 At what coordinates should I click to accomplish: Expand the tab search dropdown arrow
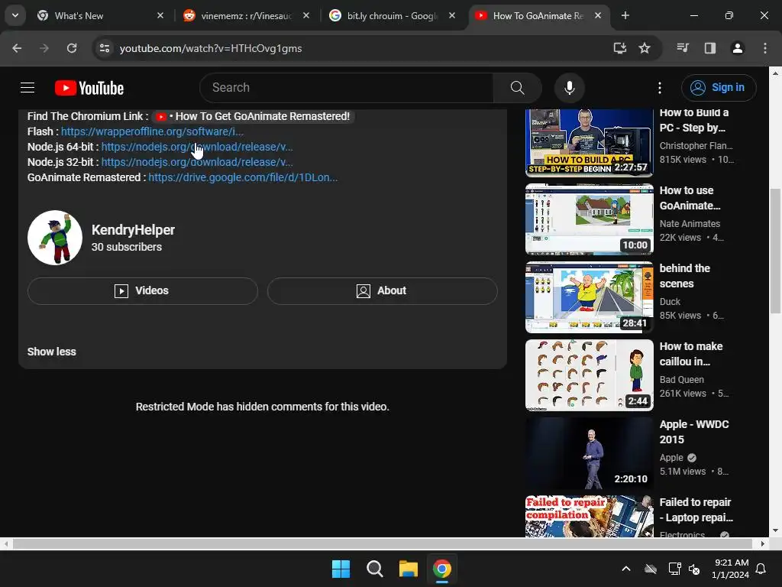point(15,15)
